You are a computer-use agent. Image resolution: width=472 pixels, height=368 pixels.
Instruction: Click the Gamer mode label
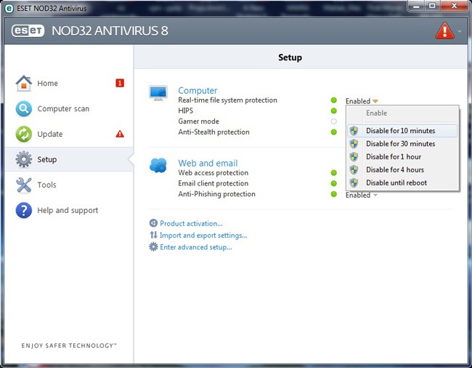[x=198, y=121]
